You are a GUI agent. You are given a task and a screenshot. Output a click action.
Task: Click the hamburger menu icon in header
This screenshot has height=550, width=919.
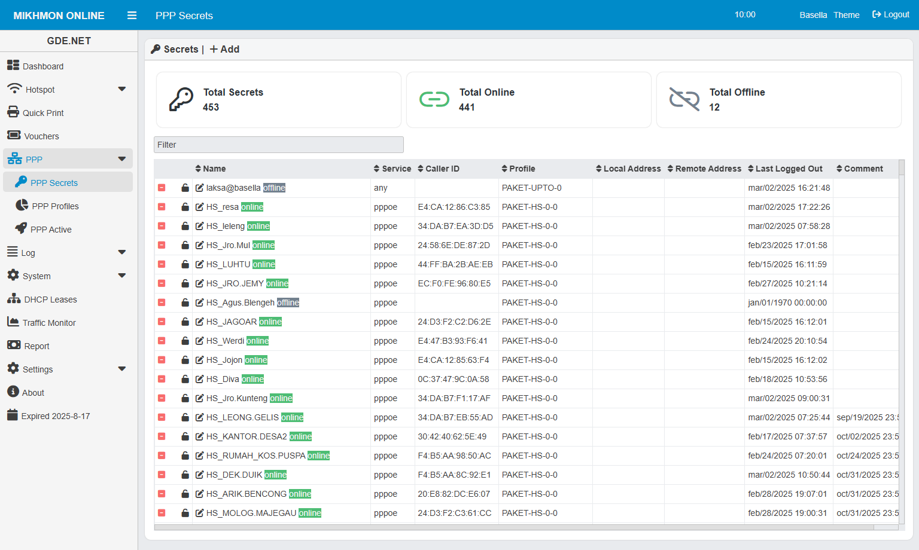click(132, 16)
